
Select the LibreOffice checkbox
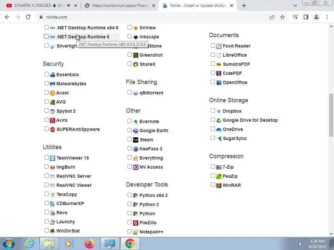point(213,55)
